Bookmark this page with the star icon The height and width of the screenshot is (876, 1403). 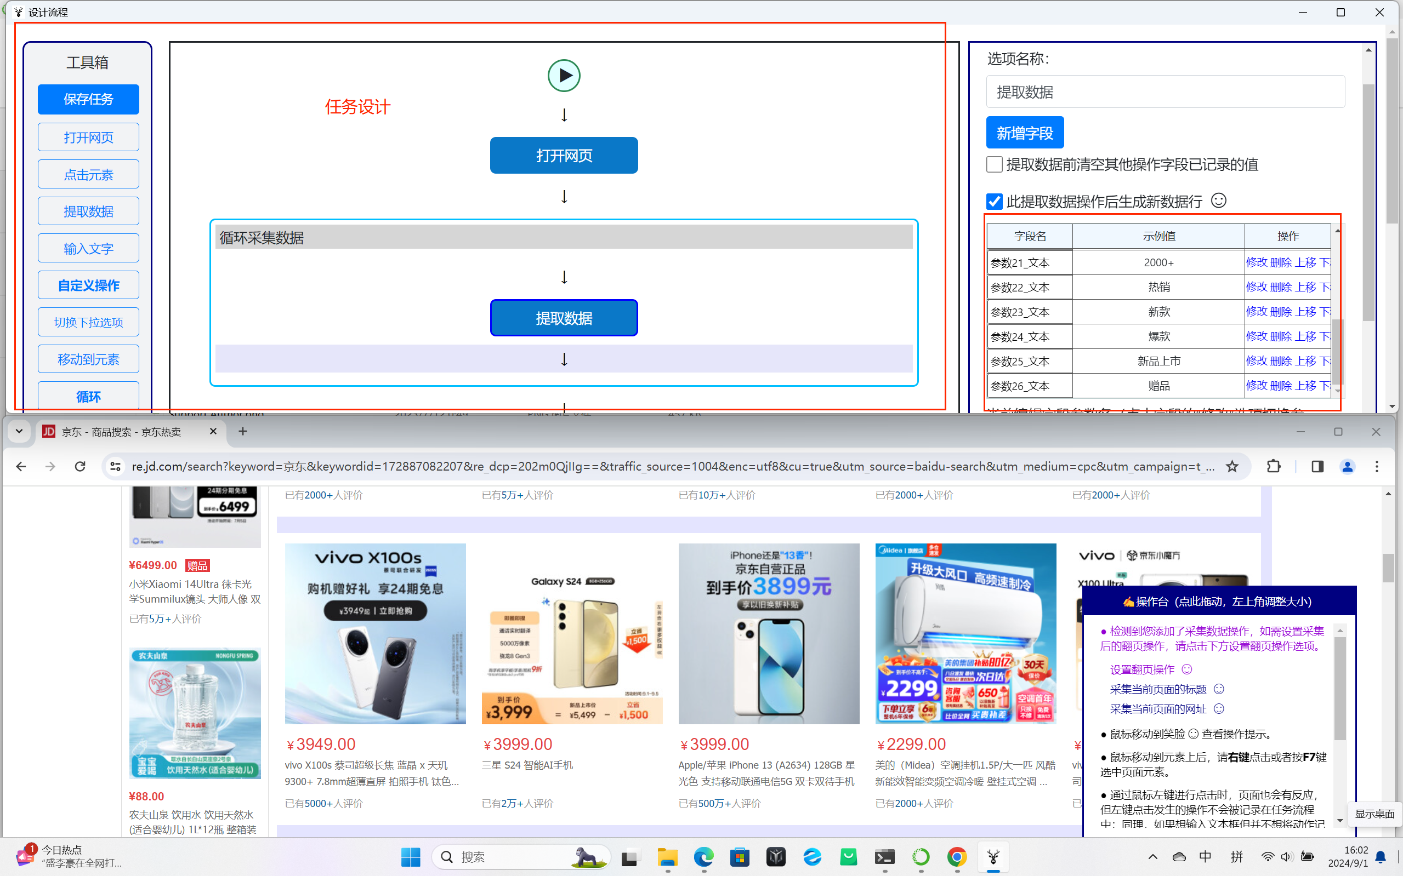(x=1232, y=466)
